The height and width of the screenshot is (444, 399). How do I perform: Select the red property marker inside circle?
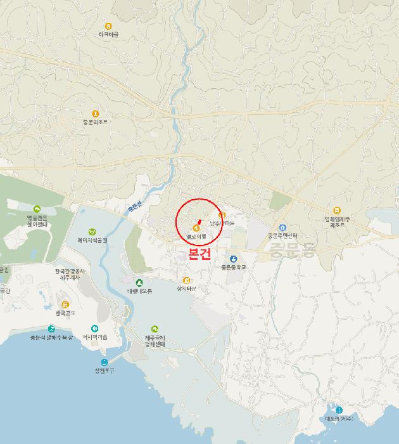(199, 222)
